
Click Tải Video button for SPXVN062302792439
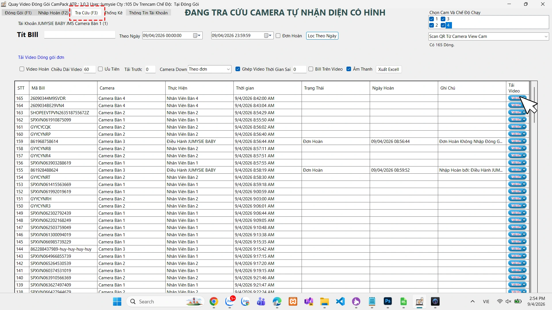pos(517,213)
